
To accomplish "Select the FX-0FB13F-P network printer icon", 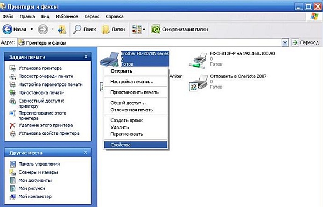I will (198, 60).
